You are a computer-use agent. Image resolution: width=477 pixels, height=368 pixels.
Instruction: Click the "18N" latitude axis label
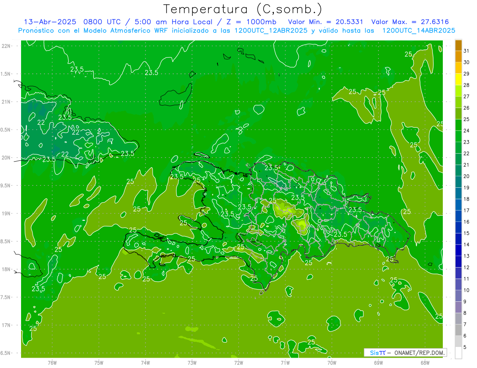tap(6, 269)
